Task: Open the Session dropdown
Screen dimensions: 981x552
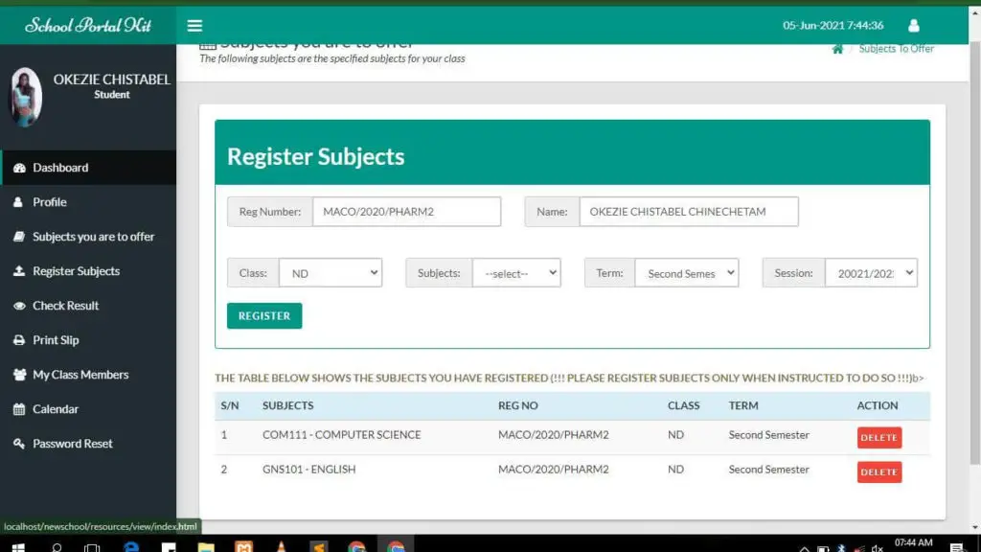Action: [x=872, y=272]
